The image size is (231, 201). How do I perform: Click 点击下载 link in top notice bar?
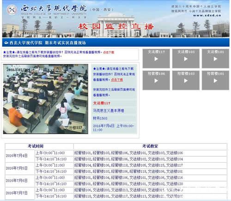pos(109,53)
